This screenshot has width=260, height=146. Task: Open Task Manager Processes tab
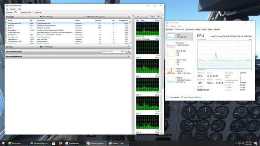pos(170,30)
